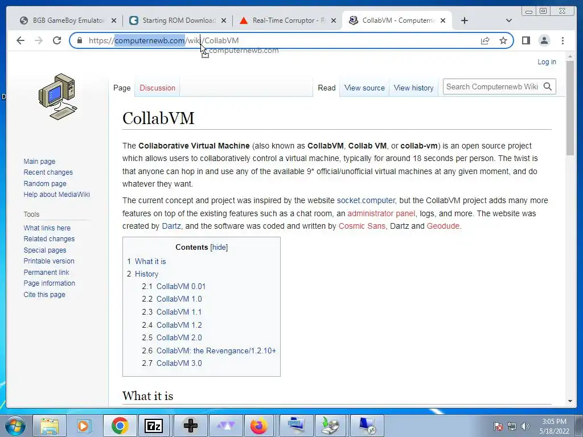Open the View history tab

[413, 88]
